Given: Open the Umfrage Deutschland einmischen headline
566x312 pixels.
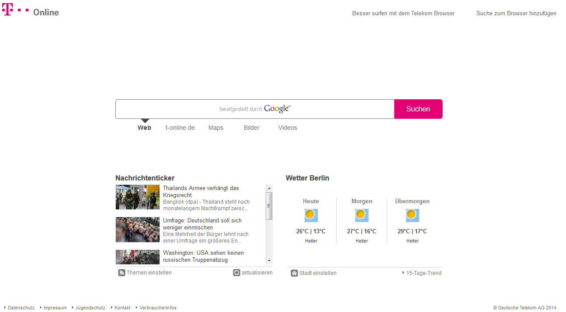Looking at the screenshot, I should [x=202, y=224].
